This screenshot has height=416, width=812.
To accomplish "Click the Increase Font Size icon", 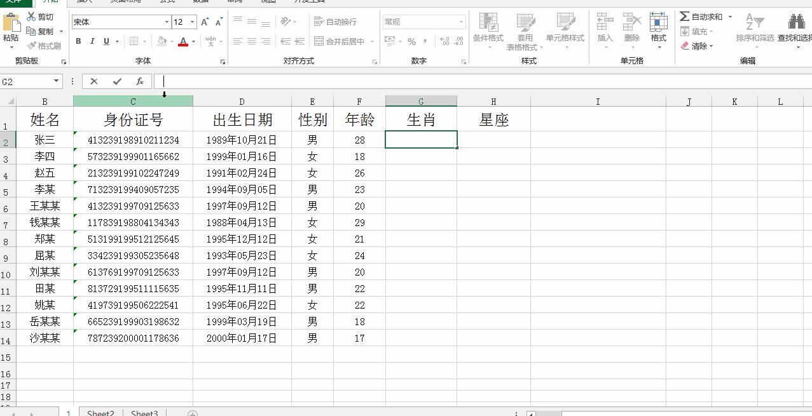I will (205, 22).
